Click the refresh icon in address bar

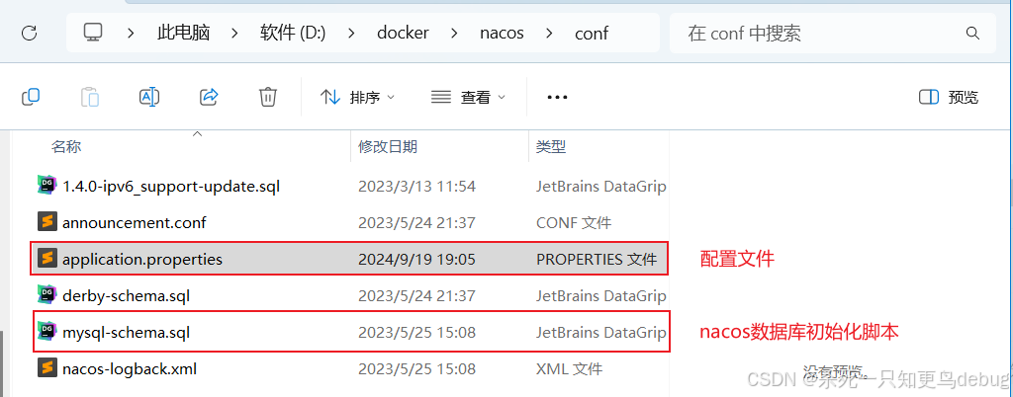coord(29,33)
